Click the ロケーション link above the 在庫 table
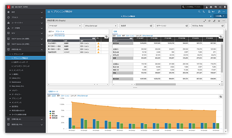 pyautogui.click(x=130, y=36)
